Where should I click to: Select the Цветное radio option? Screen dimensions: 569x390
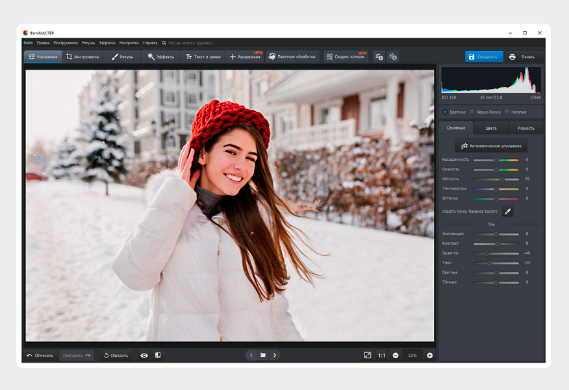tap(445, 112)
